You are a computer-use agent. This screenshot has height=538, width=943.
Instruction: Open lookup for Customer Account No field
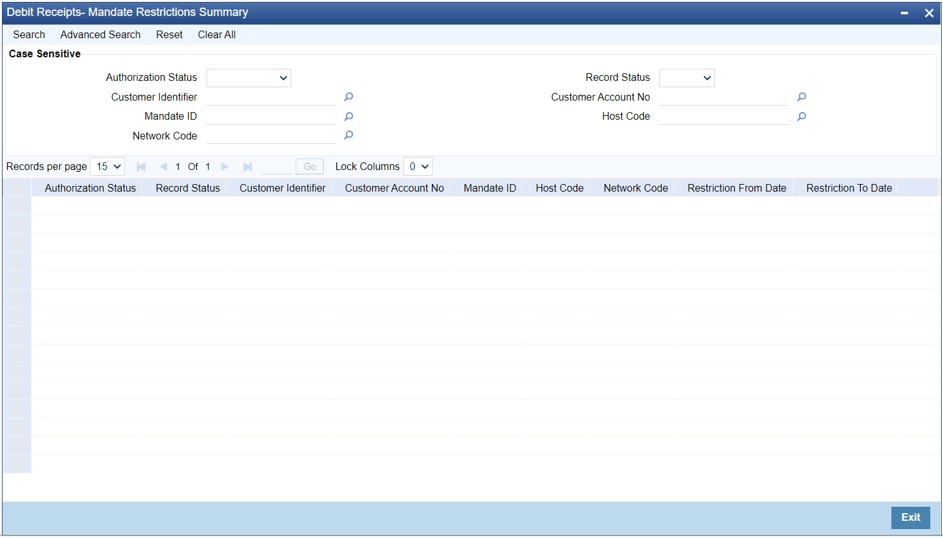pyautogui.click(x=802, y=97)
